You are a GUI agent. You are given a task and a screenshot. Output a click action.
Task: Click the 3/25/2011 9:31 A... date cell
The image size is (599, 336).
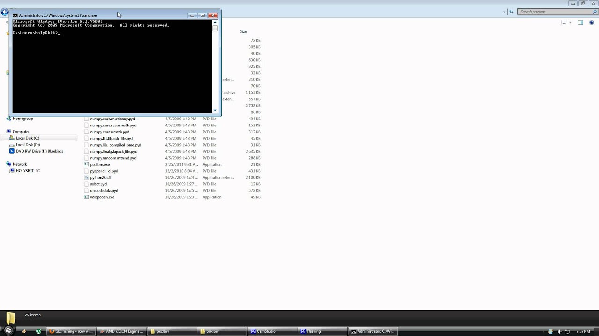pos(181,164)
